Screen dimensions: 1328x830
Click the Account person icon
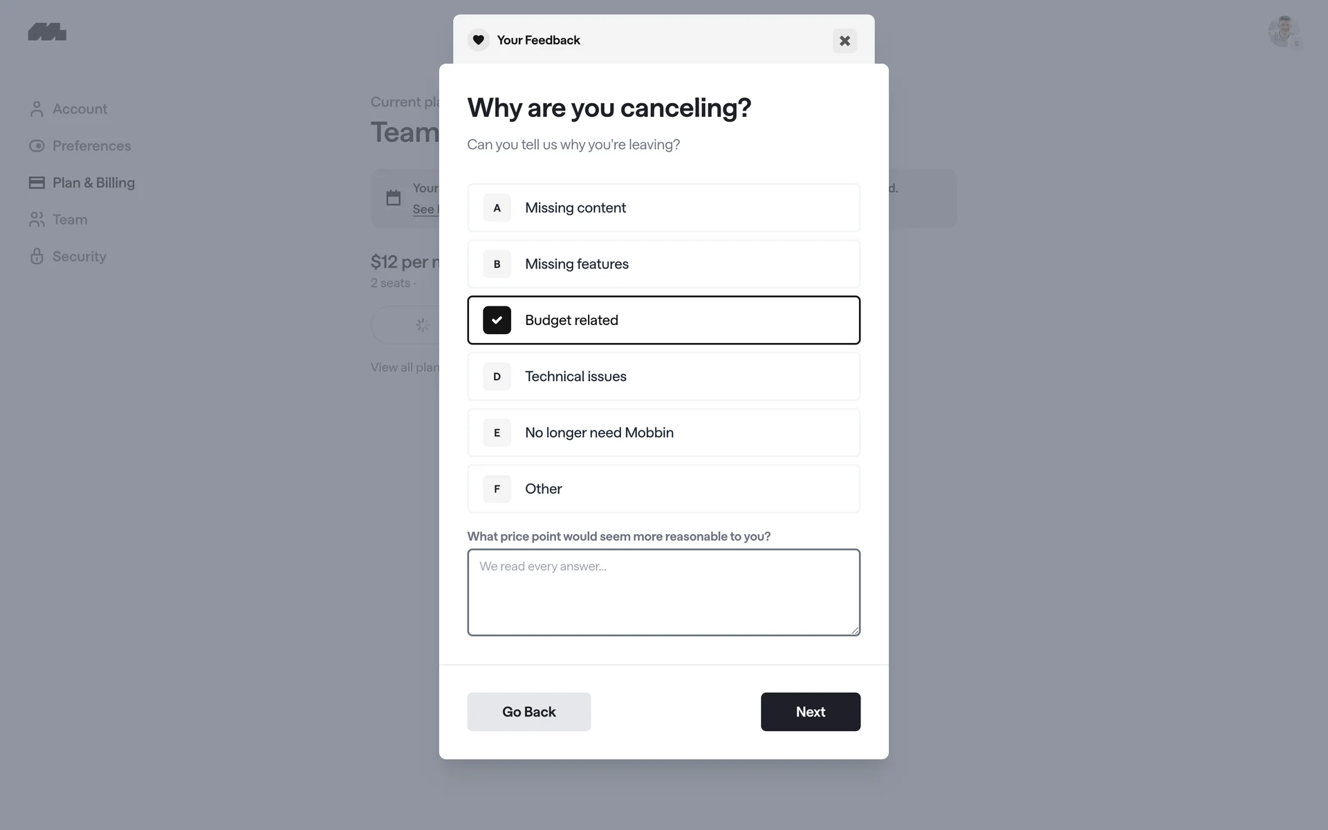tap(37, 109)
